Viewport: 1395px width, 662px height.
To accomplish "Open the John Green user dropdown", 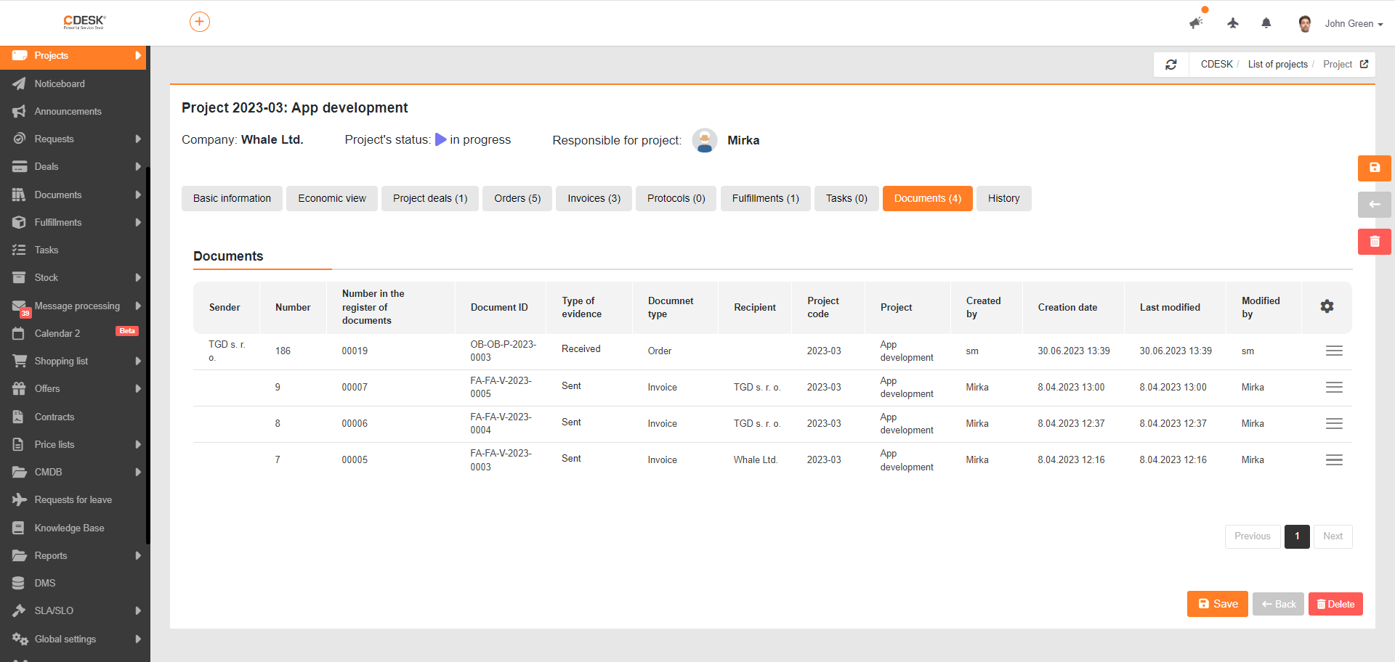I will click(1354, 24).
